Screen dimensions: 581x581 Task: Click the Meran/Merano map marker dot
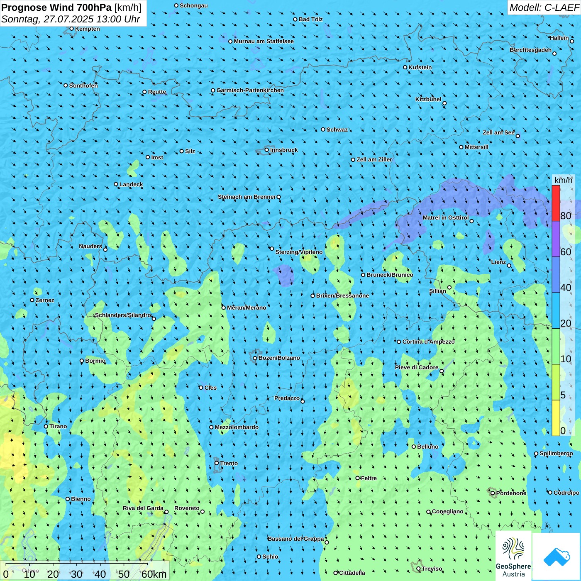click(x=224, y=308)
